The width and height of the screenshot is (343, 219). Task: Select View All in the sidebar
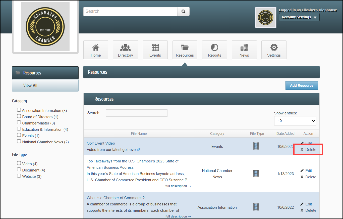pos(45,85)
